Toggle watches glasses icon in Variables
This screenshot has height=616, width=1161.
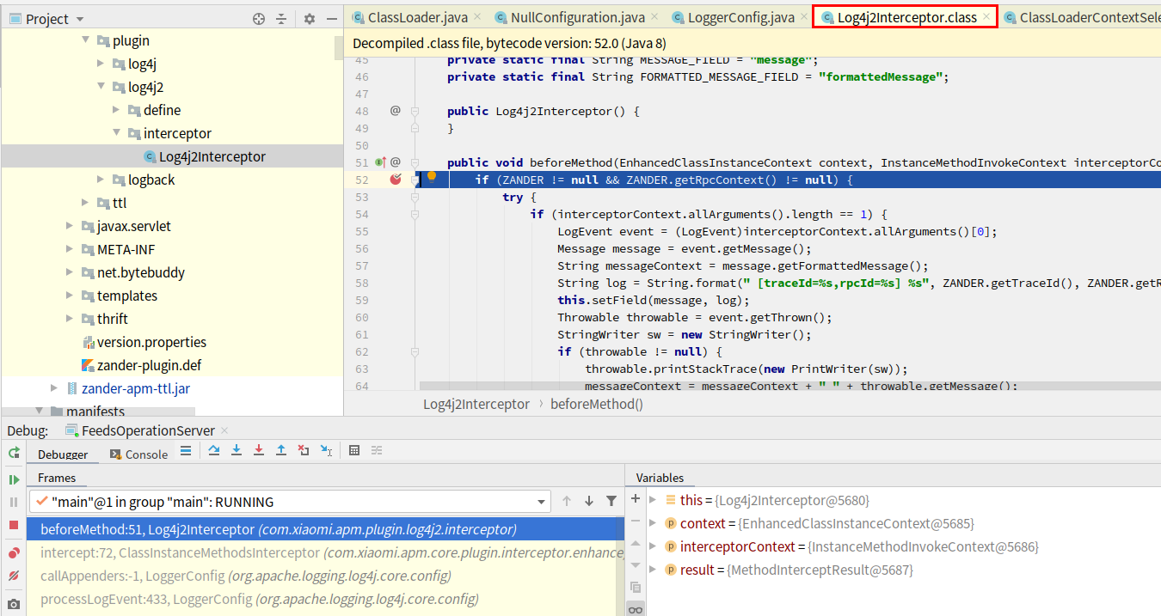click(x=636, y=609)
